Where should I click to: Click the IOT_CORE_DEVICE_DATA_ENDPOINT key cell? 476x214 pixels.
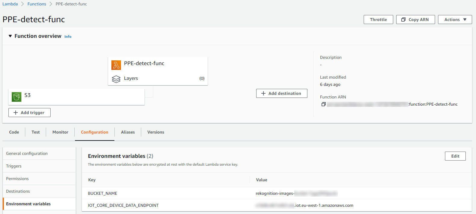click(123, 205)
